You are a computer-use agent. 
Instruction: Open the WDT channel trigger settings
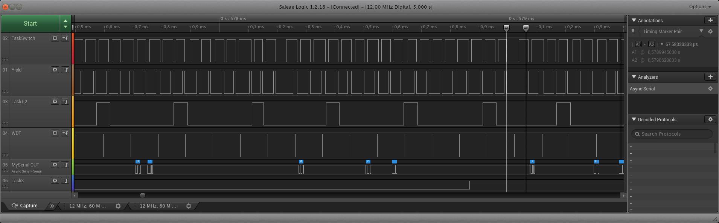coord(65,133)
